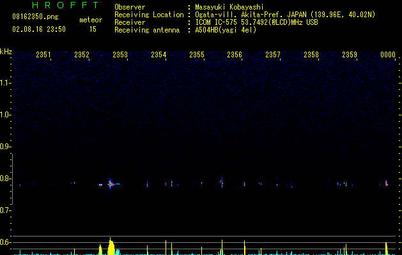Click the tallest yellow intensity peak near 2353
This screenshot has width=402, height=255.
point(111,246)
